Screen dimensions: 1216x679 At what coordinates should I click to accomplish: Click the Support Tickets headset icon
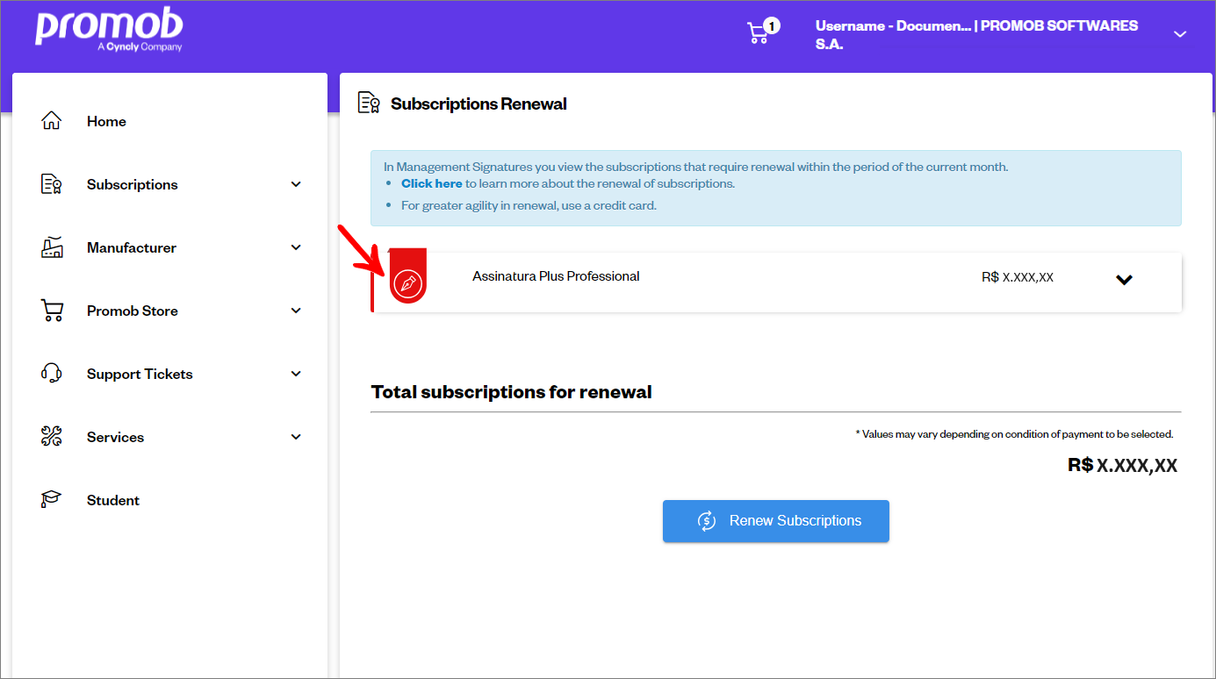click(x=52, y=374)
